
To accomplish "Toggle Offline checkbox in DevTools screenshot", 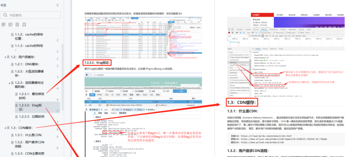I will 298,32.
